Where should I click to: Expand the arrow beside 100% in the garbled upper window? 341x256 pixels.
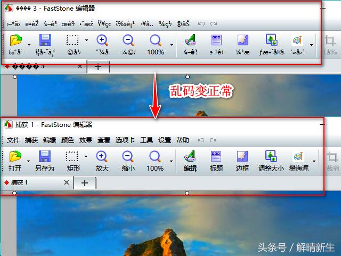tap(172, 45)
